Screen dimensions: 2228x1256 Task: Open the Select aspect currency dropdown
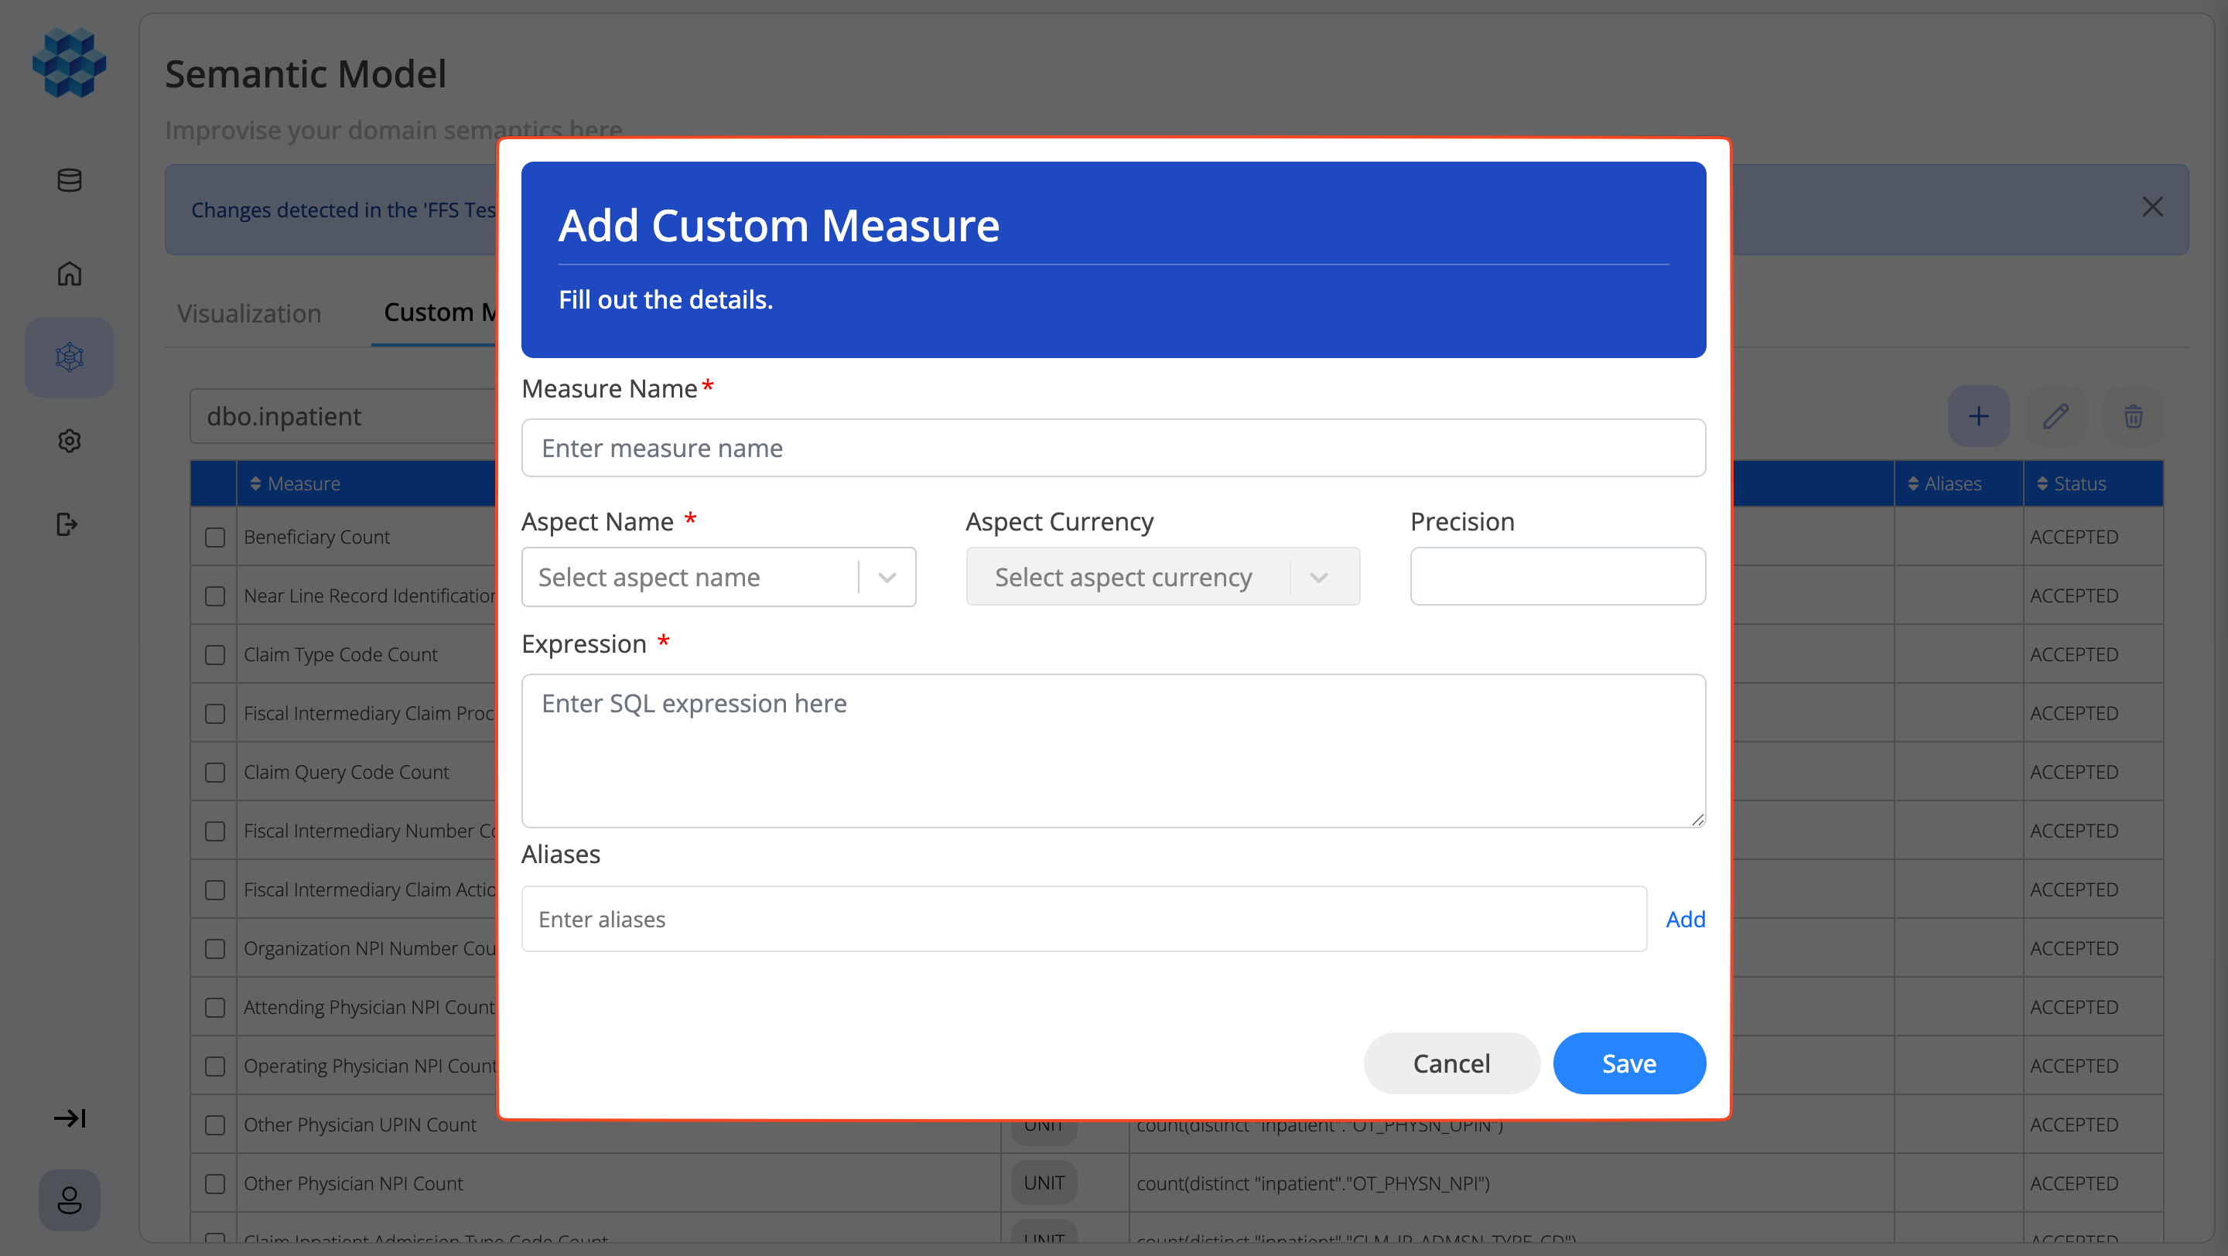[x=1161, y=576]
